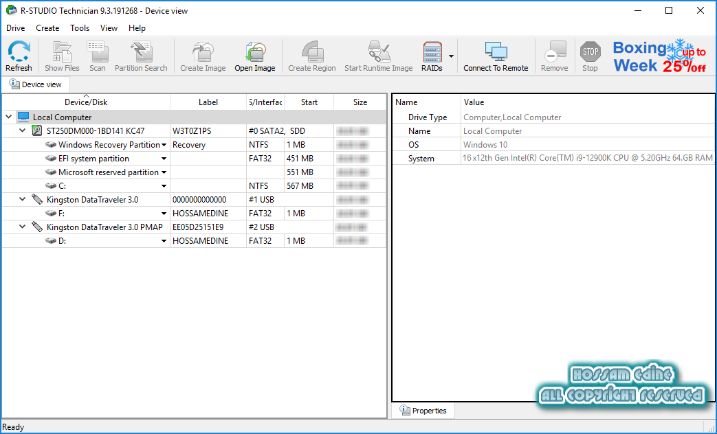Select the EE05D25151E9 label cell
The height and width of the screenshot is (434, 717).
point(208,227)
